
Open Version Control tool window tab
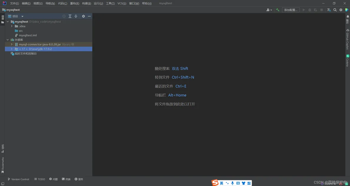point(19,179)
